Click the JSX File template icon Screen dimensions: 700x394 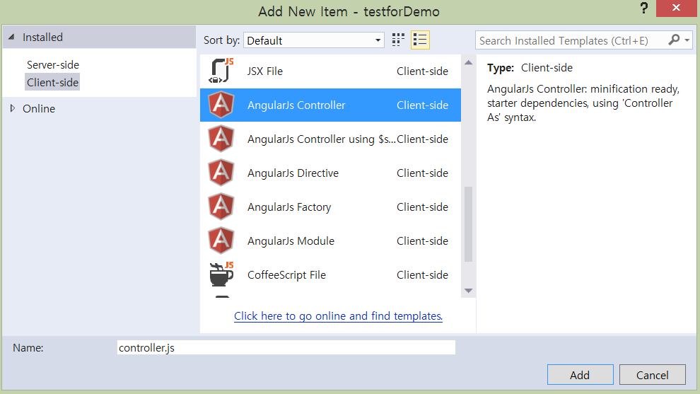221,71
